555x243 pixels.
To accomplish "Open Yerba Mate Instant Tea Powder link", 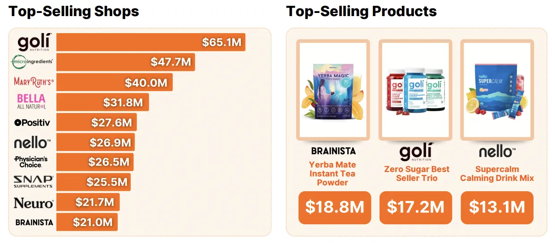I will (333, 173).
